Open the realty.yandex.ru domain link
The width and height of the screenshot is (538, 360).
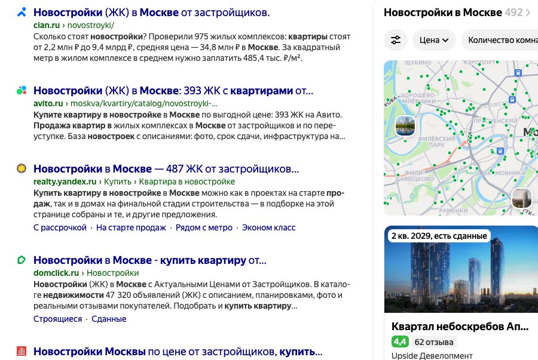65,181
